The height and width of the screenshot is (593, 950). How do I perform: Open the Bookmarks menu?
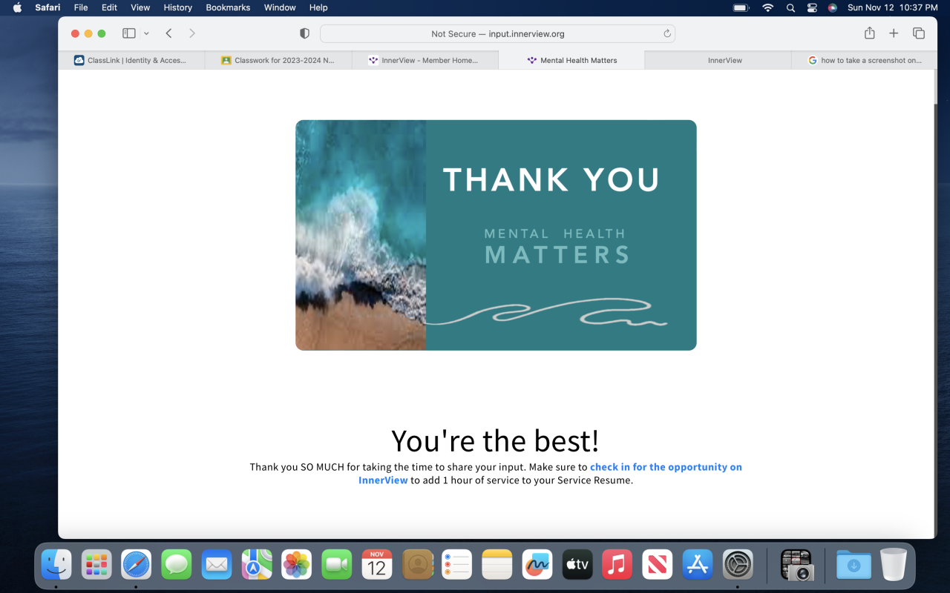point(228,7)
